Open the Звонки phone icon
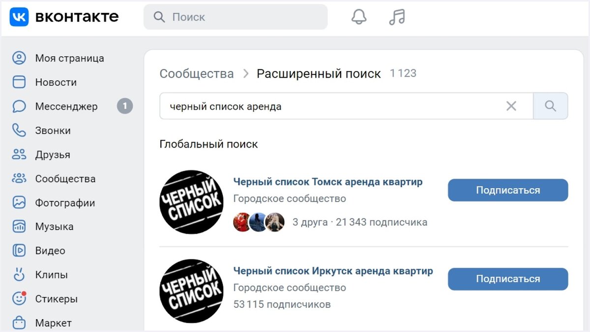The image size is (590, 332). click(19, 130)
